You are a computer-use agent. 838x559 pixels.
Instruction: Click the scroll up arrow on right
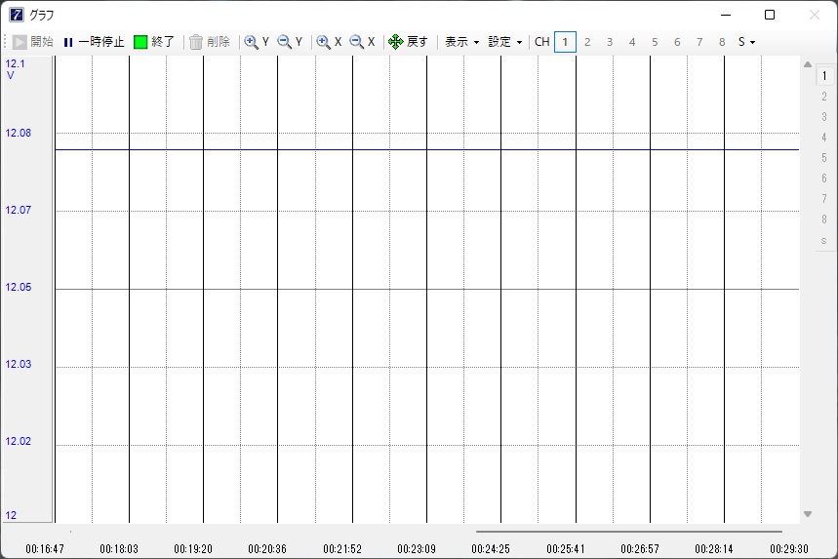[x=807, y=65]
